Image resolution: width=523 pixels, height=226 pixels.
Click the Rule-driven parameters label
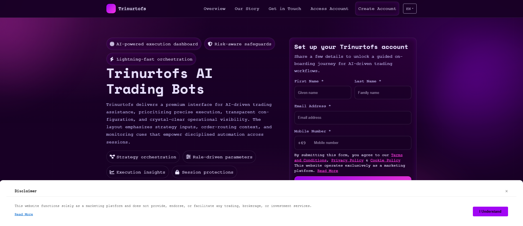pos(222,157)
